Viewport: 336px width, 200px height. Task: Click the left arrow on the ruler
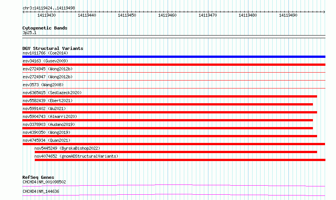[x=23, y=12]
